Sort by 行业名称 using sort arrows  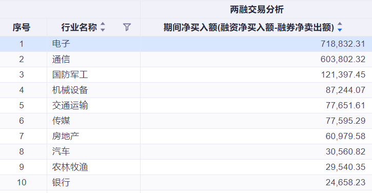tap(103, 27)
